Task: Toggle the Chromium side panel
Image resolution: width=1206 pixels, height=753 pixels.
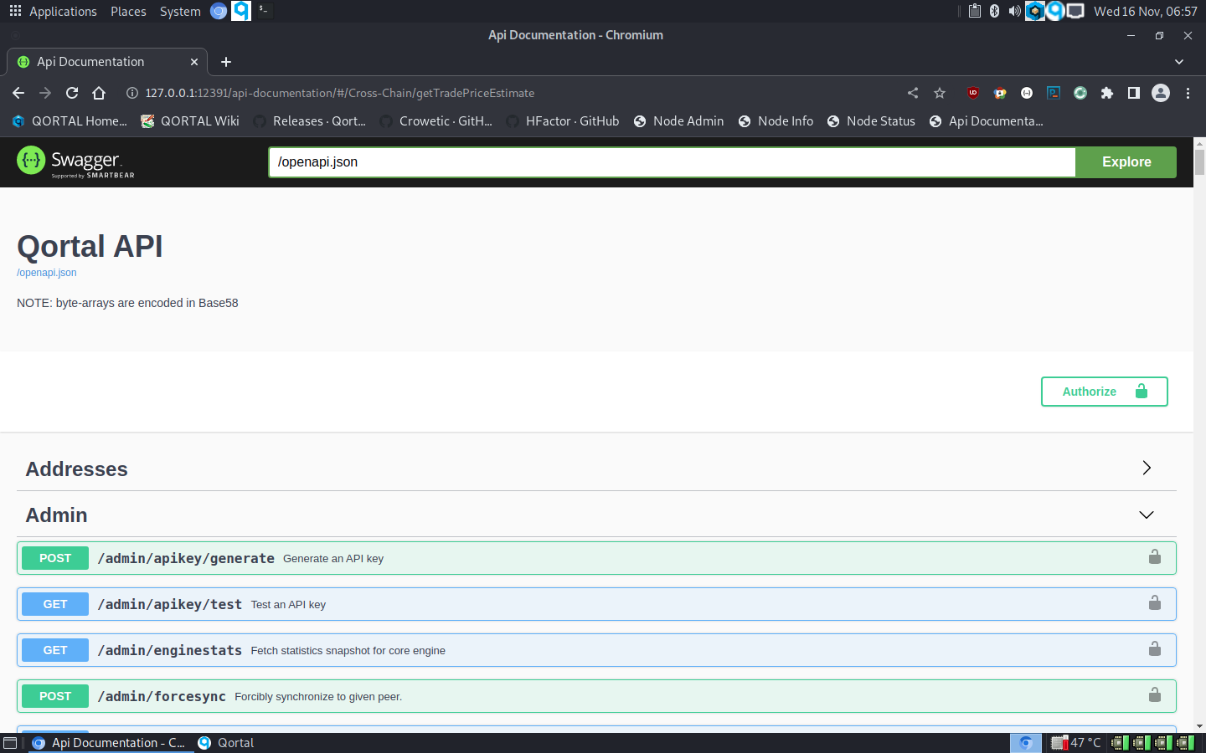Action: coord(1134,93)
